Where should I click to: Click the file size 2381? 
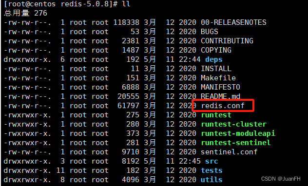[131, 41]
